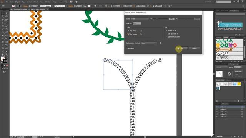Open the stroke color dropdown in control bar
This screenshot has width=246, height=138.
21,6
